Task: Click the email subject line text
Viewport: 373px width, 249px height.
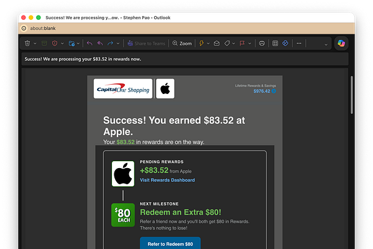Action: (83, 59)
